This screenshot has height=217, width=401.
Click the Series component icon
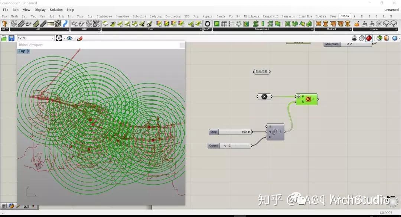275,132
